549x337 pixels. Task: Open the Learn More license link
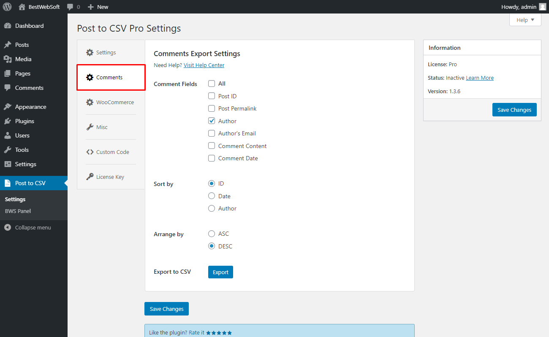coord(480,78)
